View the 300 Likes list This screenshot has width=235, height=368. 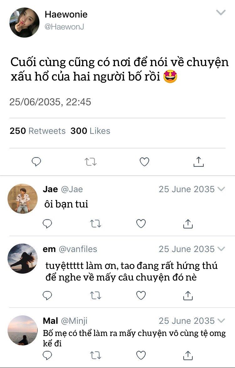click(x=90, y=131)
